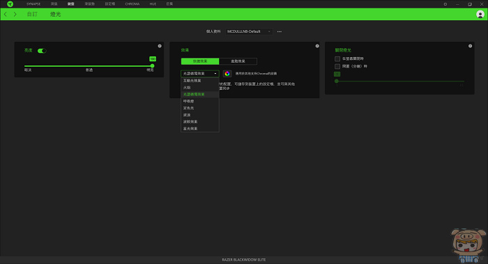Viewport: 488px width, 264px height.
Task: Click the brightness value 100 badge
Action: [153, 59]
